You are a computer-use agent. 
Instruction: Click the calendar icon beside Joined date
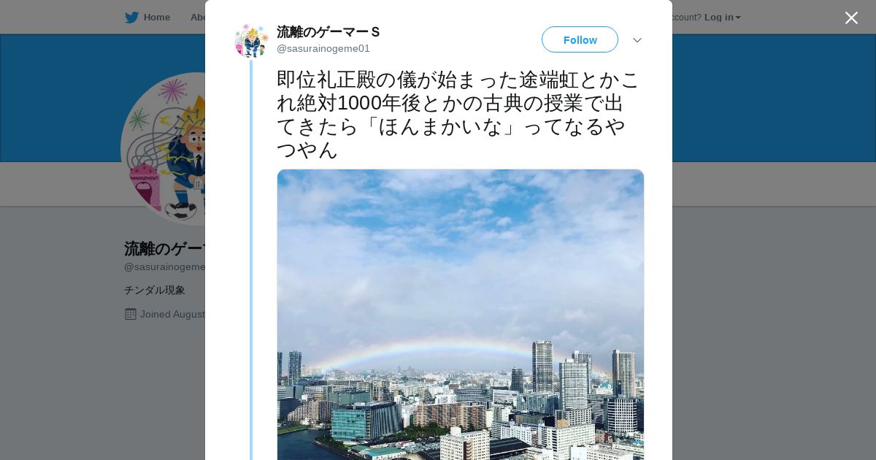(131, 314)
